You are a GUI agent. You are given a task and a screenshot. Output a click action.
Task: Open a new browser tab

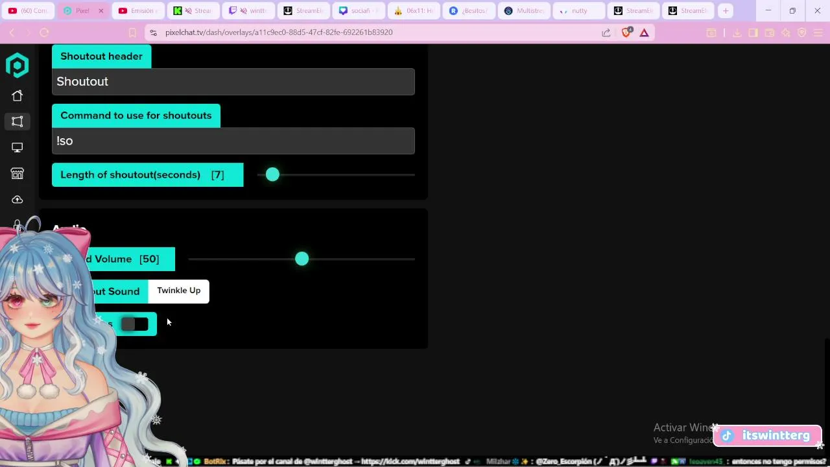point(726,10)
